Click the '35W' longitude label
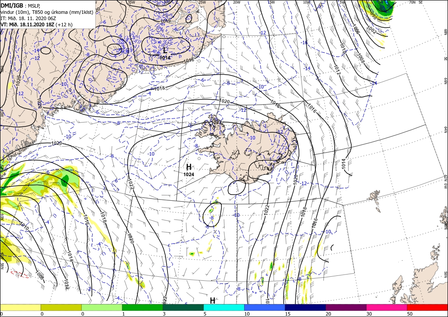 (x=131, y=2)
